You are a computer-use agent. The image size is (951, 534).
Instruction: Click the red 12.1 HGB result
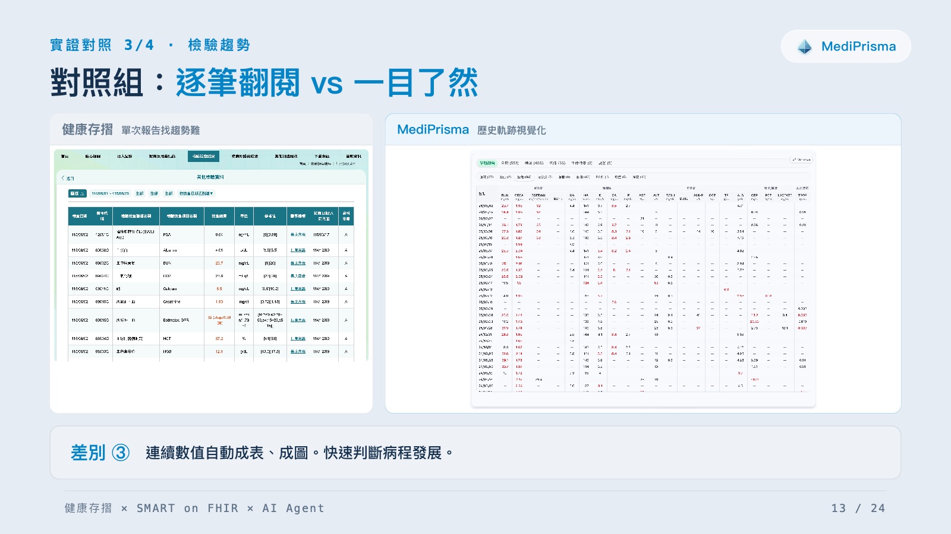click(x=219, y=352)
